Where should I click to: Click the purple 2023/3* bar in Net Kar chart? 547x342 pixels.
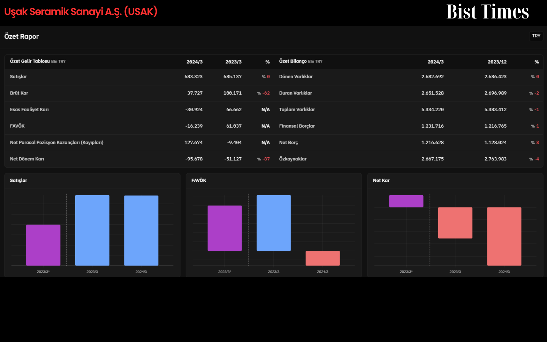click(x=406, y=201)
